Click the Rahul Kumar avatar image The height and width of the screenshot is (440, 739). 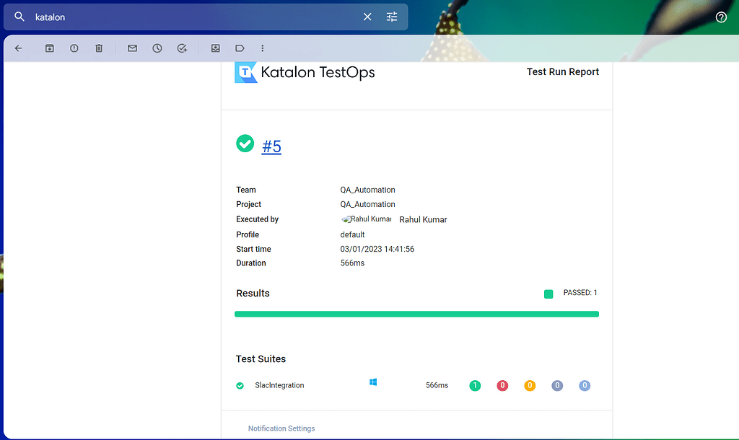click(367, 219)
